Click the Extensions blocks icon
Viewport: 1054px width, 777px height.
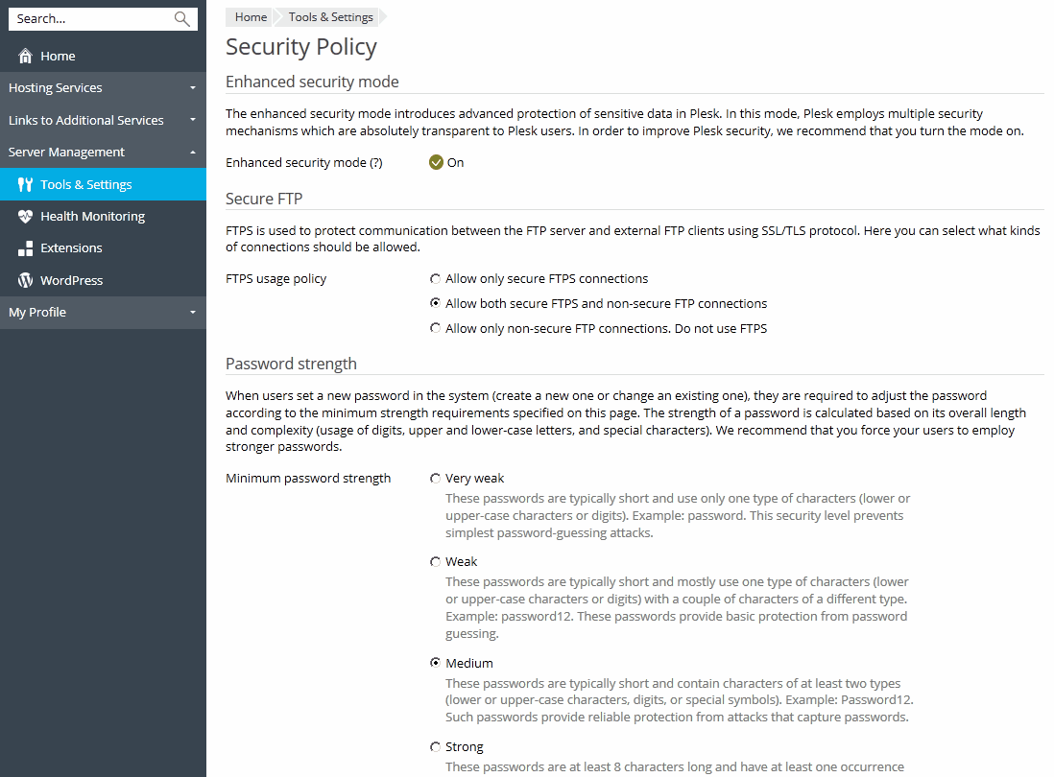(x=26, y=248)
